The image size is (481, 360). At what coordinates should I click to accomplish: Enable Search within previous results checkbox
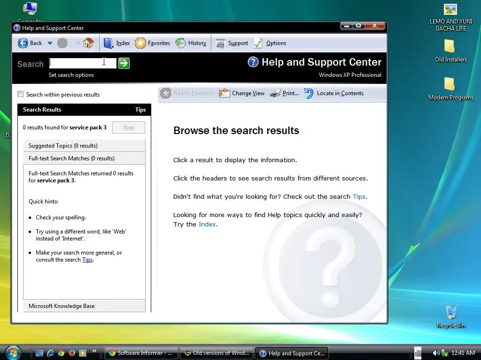21,94
